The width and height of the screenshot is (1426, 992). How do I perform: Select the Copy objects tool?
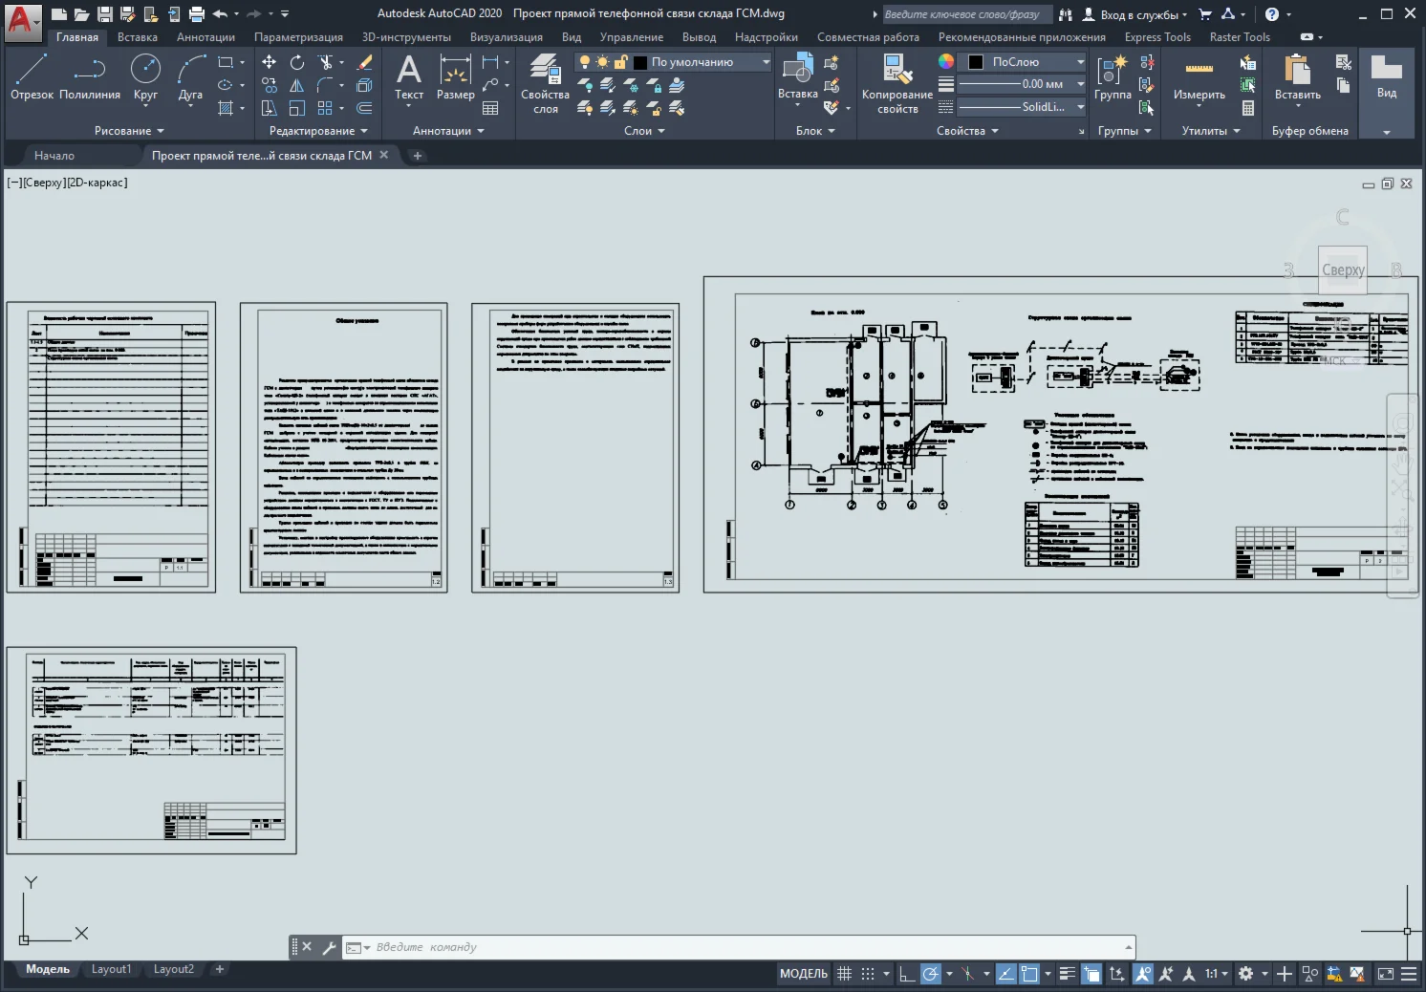(x=270, y=85)
